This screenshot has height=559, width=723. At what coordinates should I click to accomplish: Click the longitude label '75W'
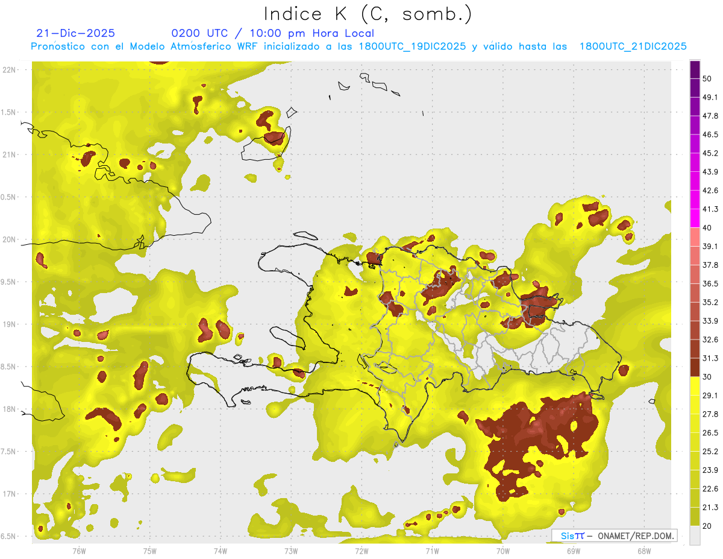click(149, 551)
